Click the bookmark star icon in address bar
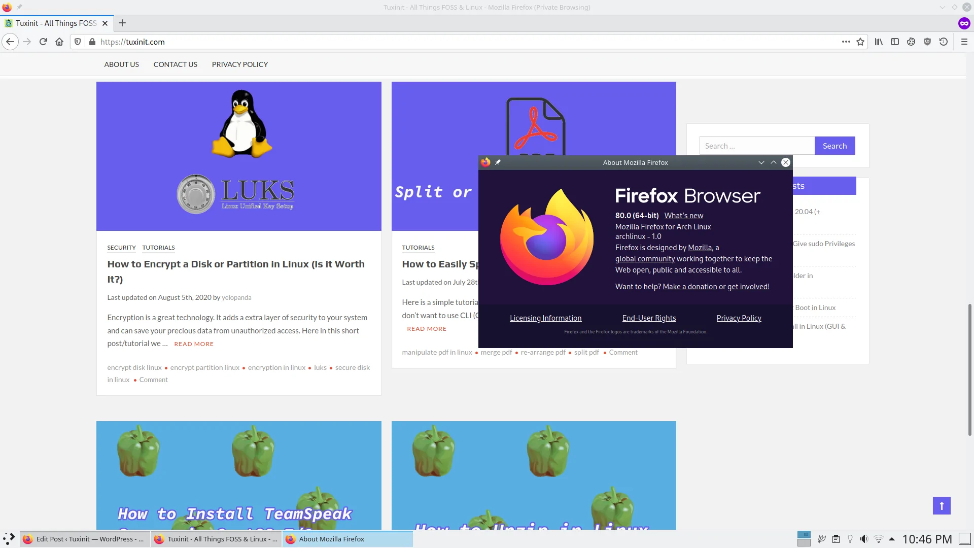 [x=861, y=42]
